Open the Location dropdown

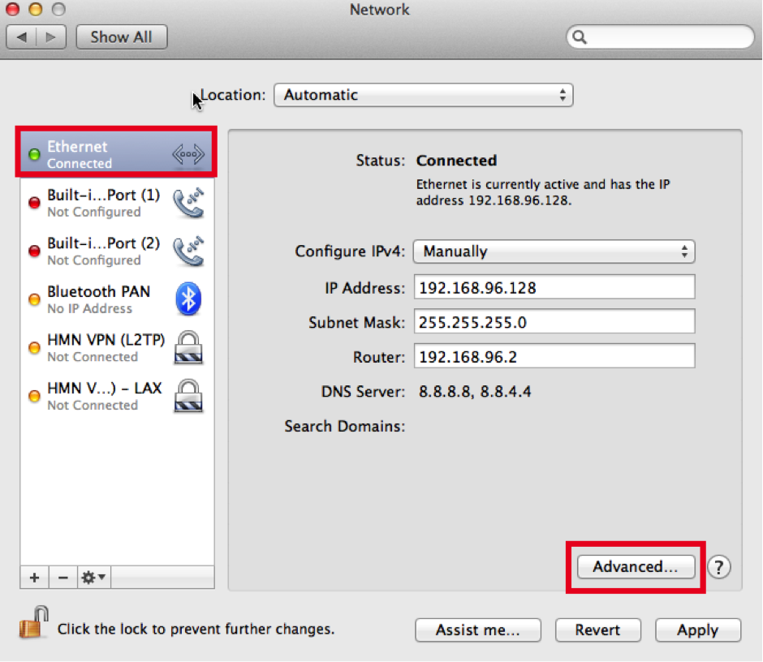[x=424, y=95]
